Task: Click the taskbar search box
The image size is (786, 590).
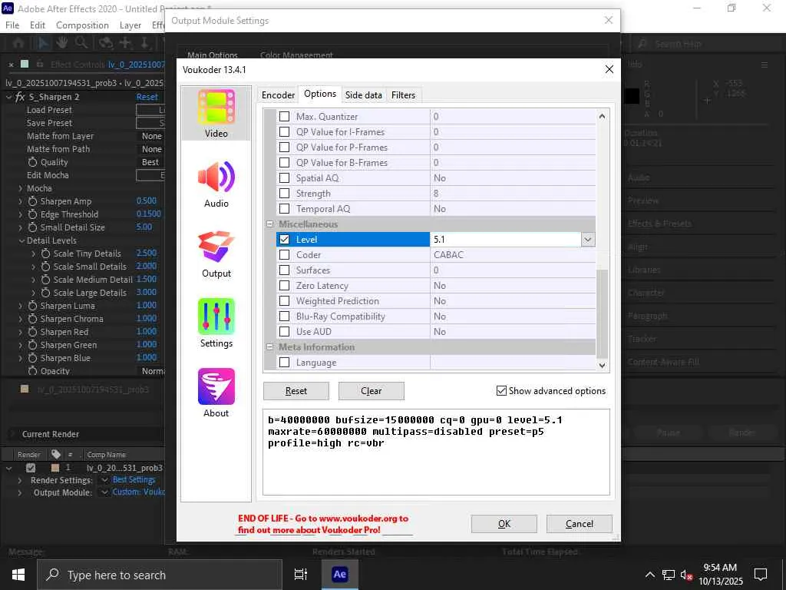Action: coord(160,575)
